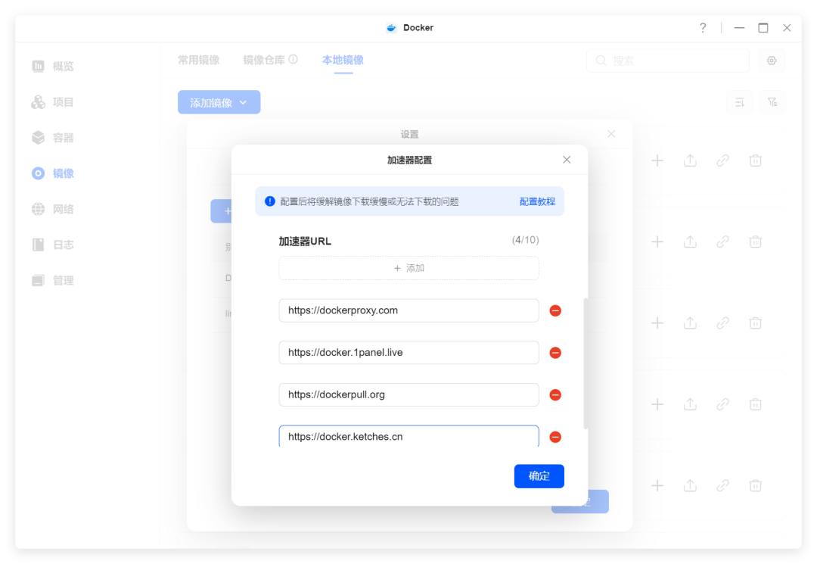The height and width of the screenshot is (564, 817).
Task: Click the 搜索 search box
Action: click(x=667, y=61)
